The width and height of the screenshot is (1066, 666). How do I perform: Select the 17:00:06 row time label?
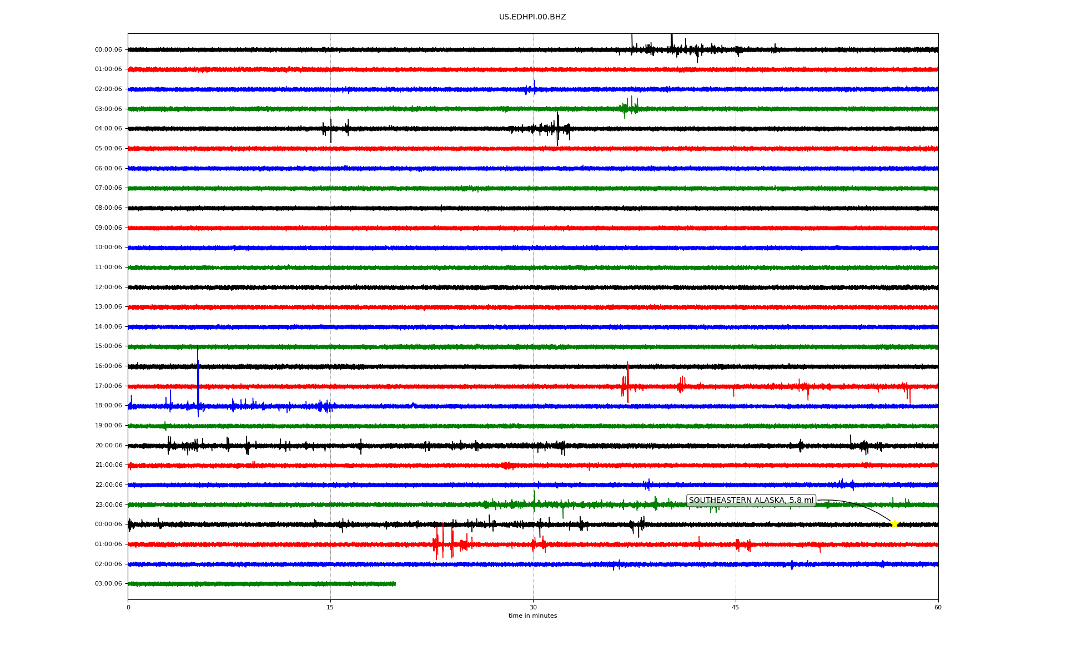click(108, 386)
